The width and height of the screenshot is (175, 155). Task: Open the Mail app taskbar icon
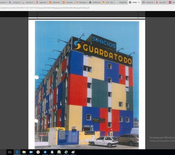coord(31,152)
